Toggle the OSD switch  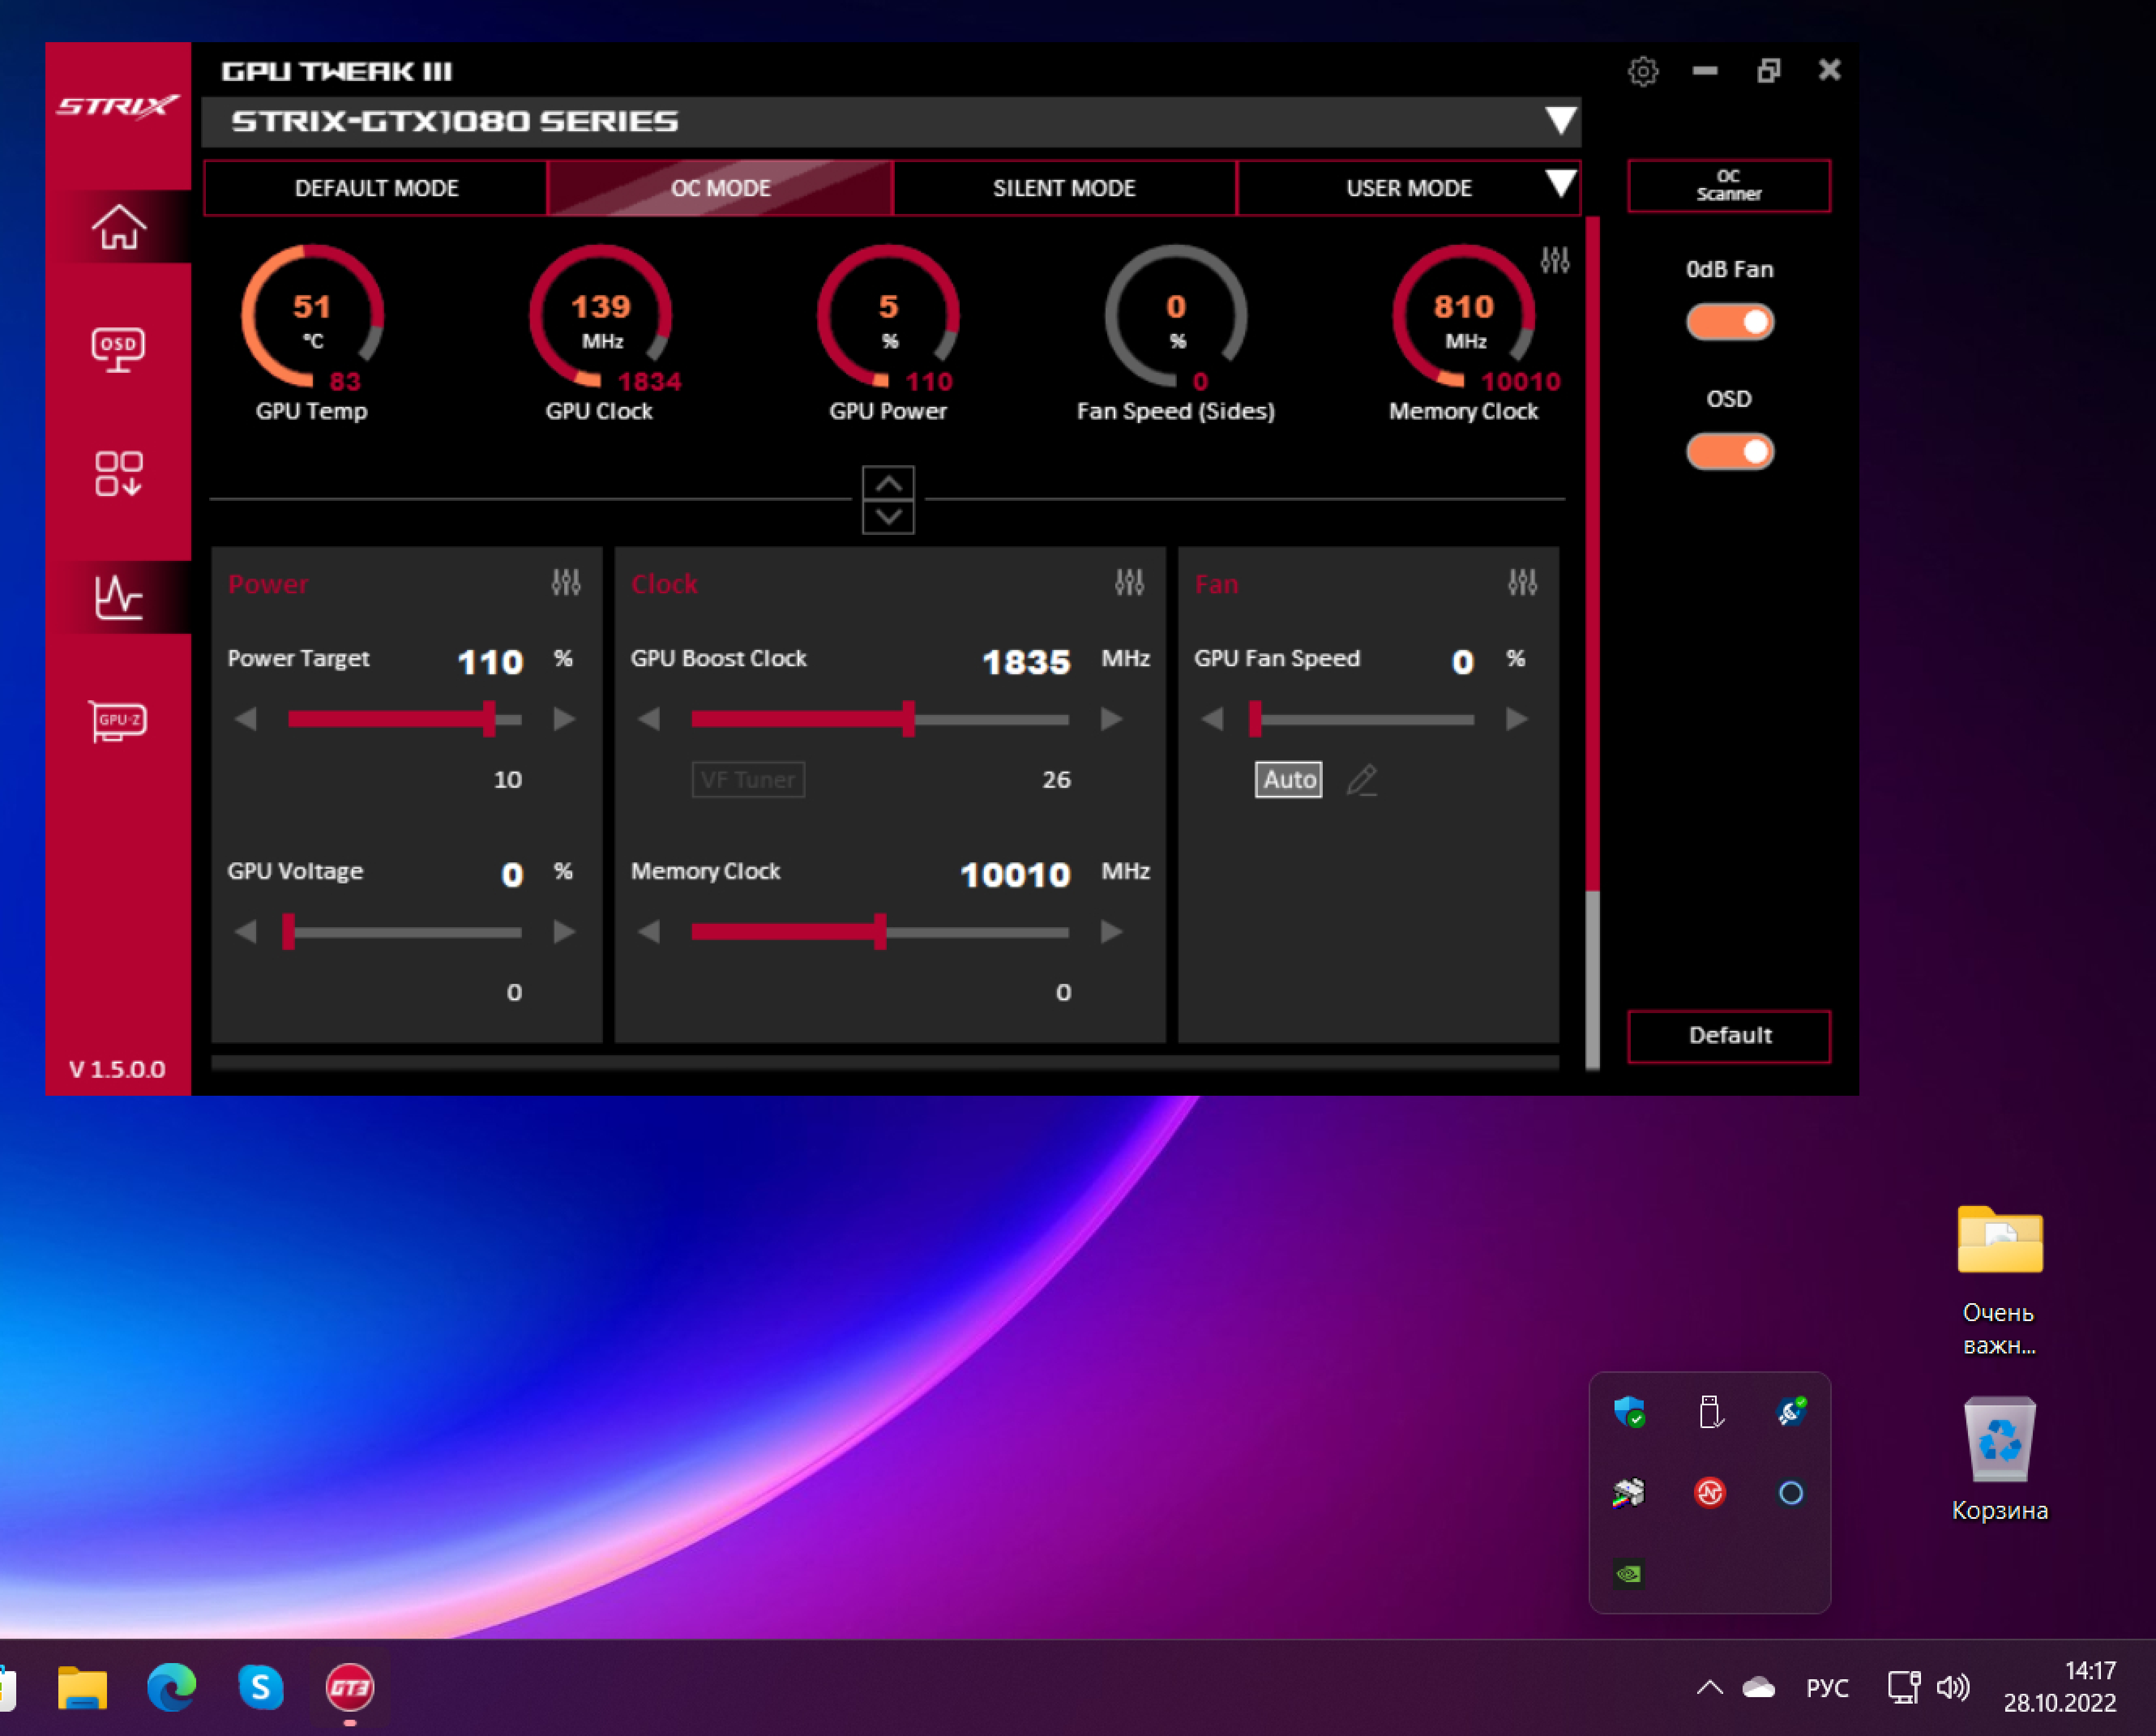tap(1729, 452)
